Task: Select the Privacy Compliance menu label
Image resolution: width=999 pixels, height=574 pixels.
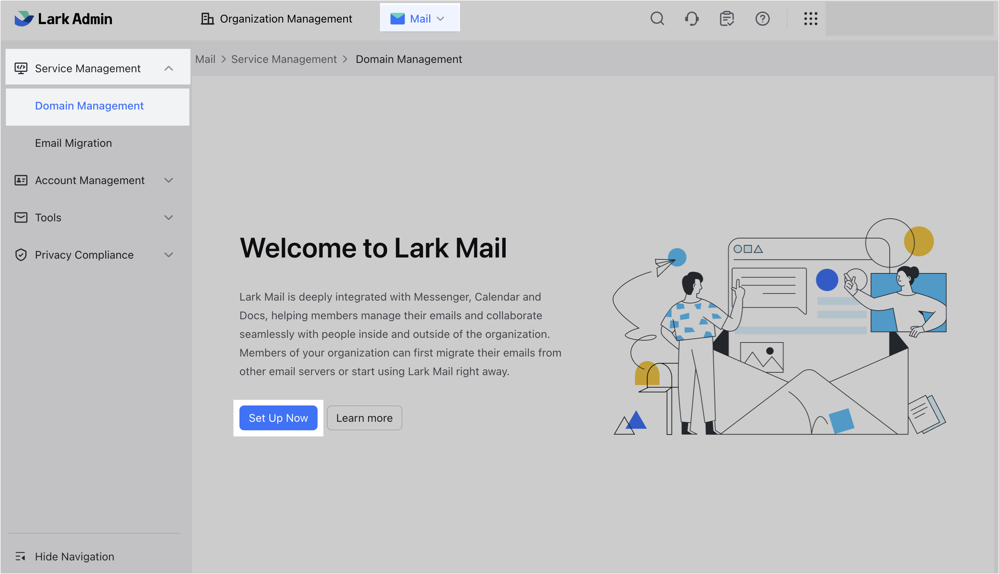Action: click(84, 255)
